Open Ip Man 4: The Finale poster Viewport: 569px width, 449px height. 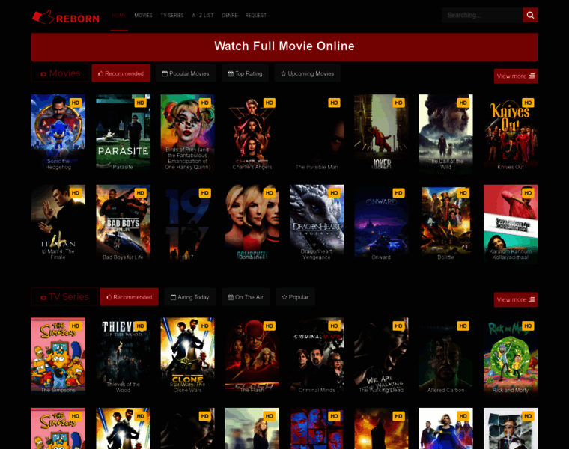click(58, 223)
